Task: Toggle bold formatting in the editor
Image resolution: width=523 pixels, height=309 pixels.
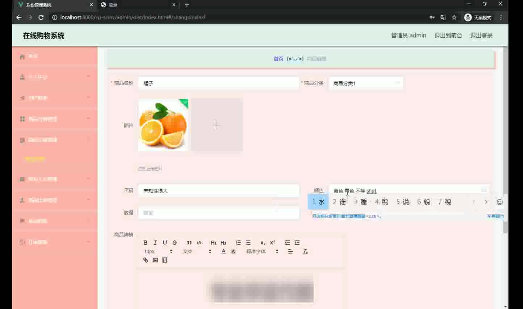Action: coord(145,243)
